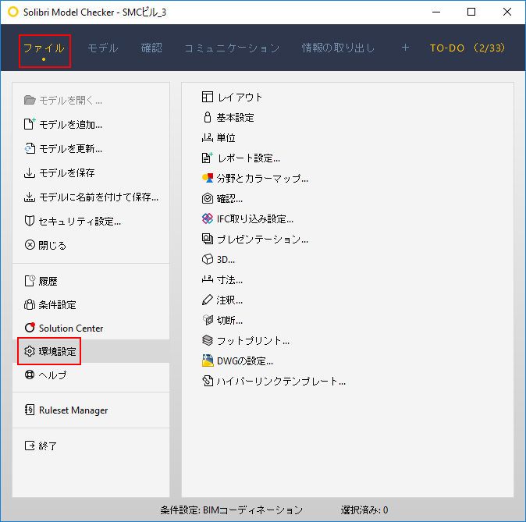The height and width of the screenshot is (522, 526).
Task: Click the フットプリント layers icon
Action: click(x=208, y=340)
